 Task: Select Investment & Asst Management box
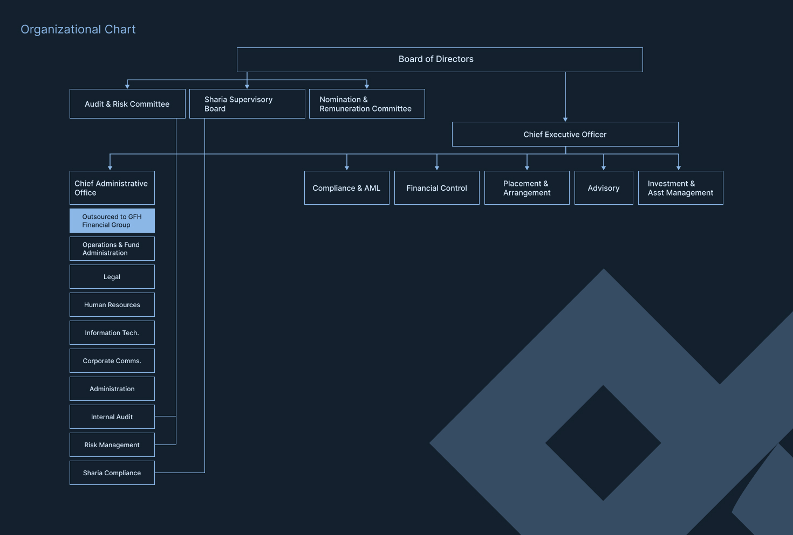[x=680, y=188]
